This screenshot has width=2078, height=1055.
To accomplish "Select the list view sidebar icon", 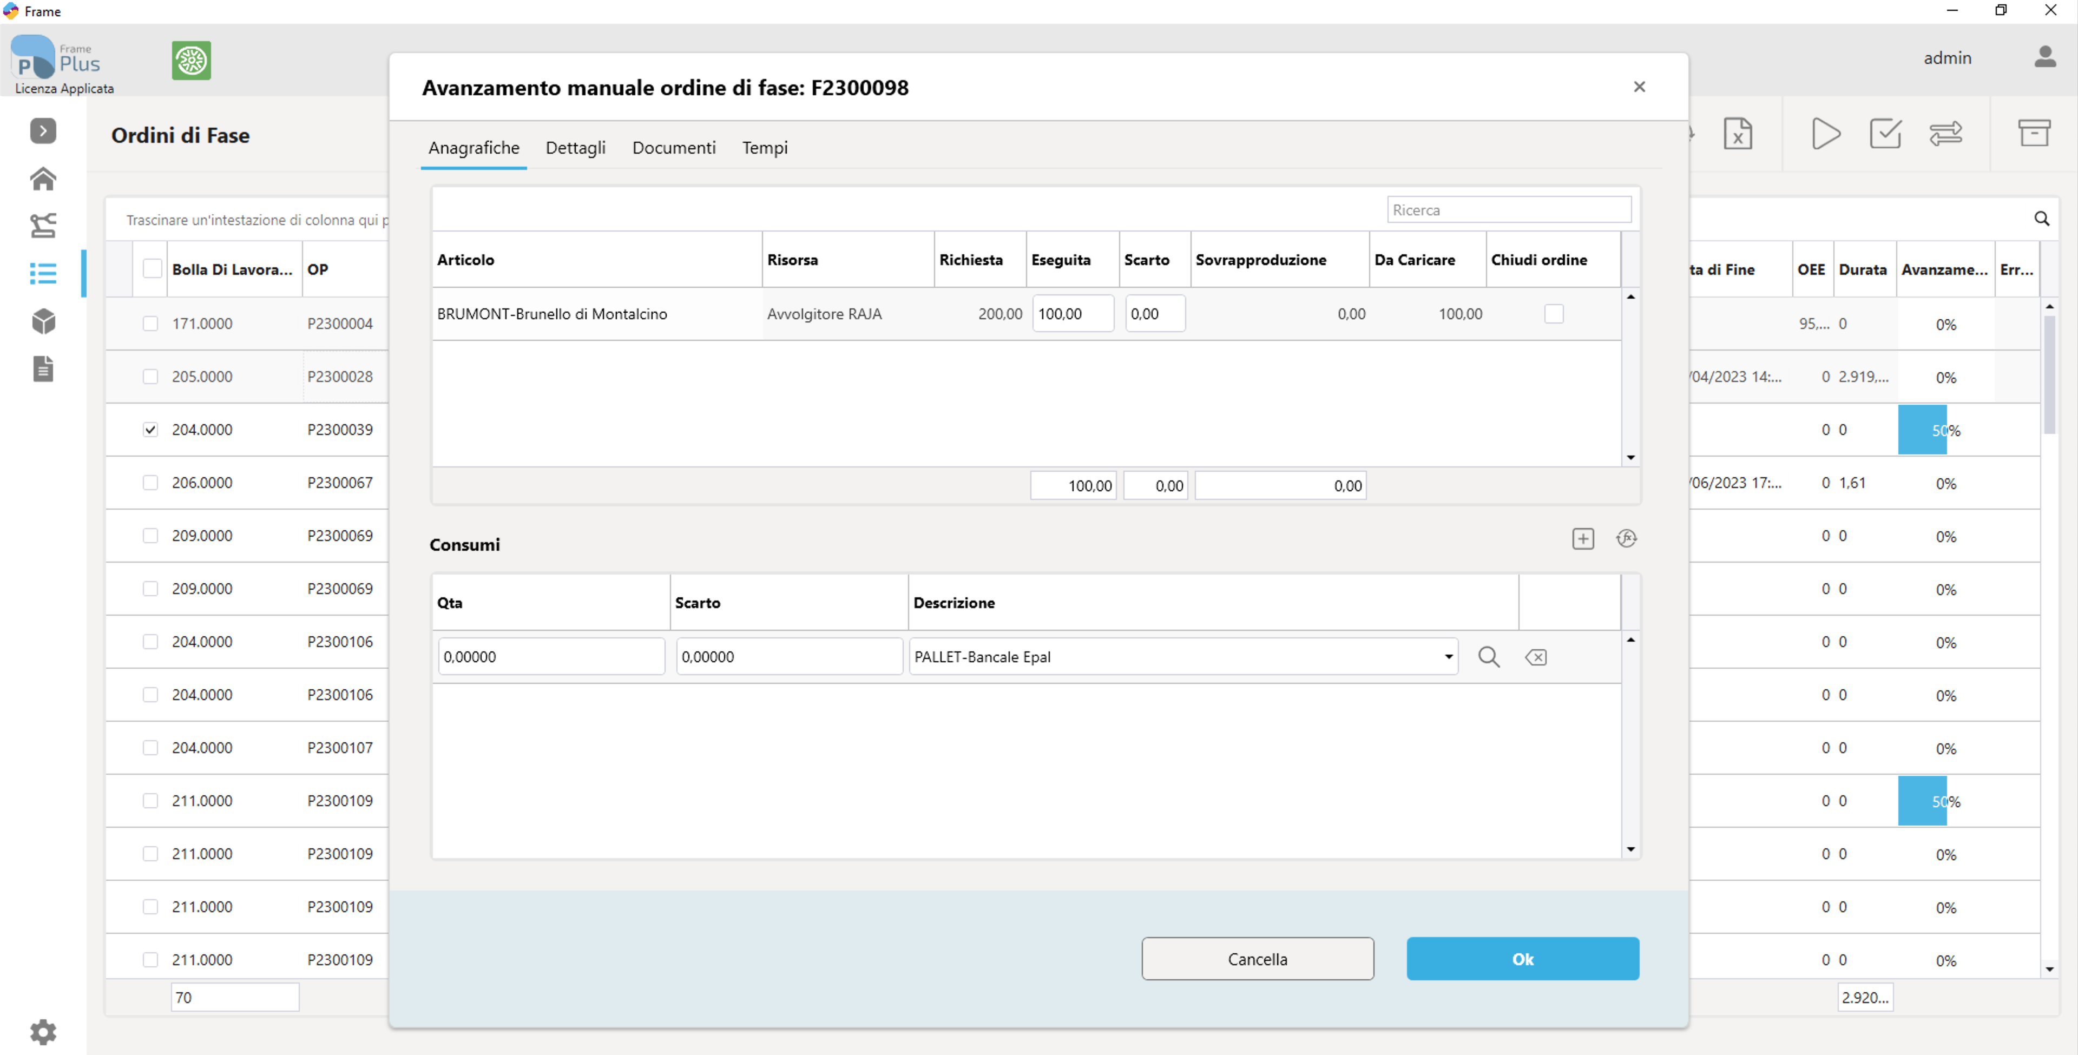I will (43, 273).
